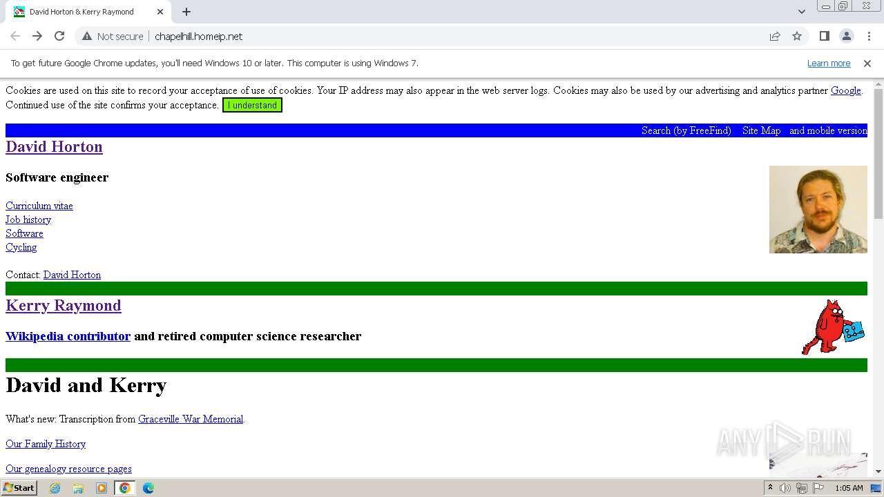Click the vertical scrollbar thumb
This screenshot has height=497, width=884.
(x=878, y=154)
